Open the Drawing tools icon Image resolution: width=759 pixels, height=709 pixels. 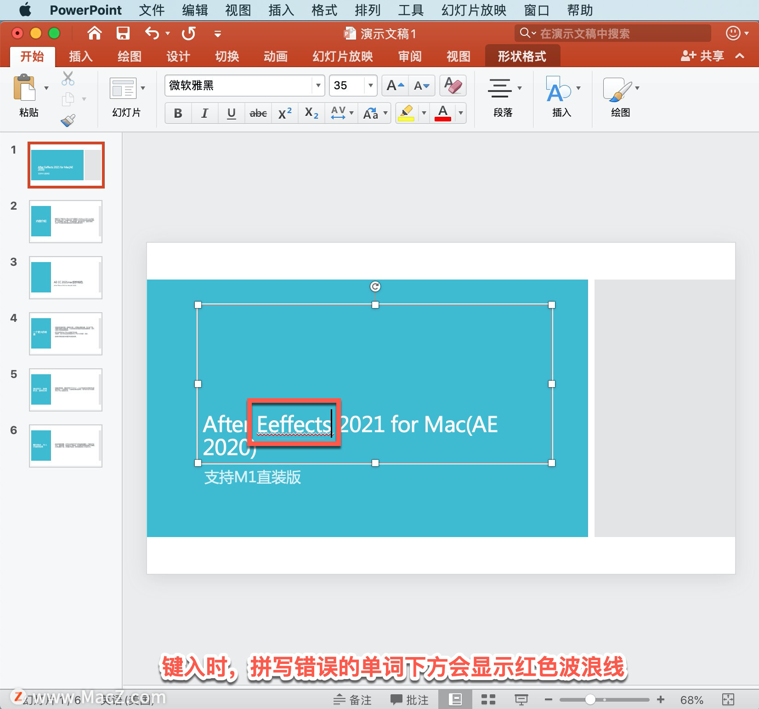[x=617, y=89]
